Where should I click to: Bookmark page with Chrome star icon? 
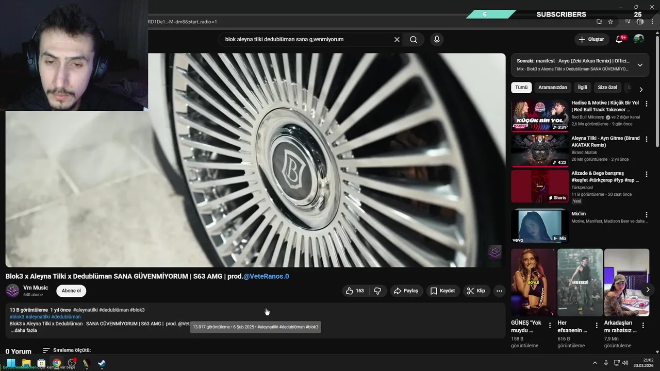click(x=610, y=22)
